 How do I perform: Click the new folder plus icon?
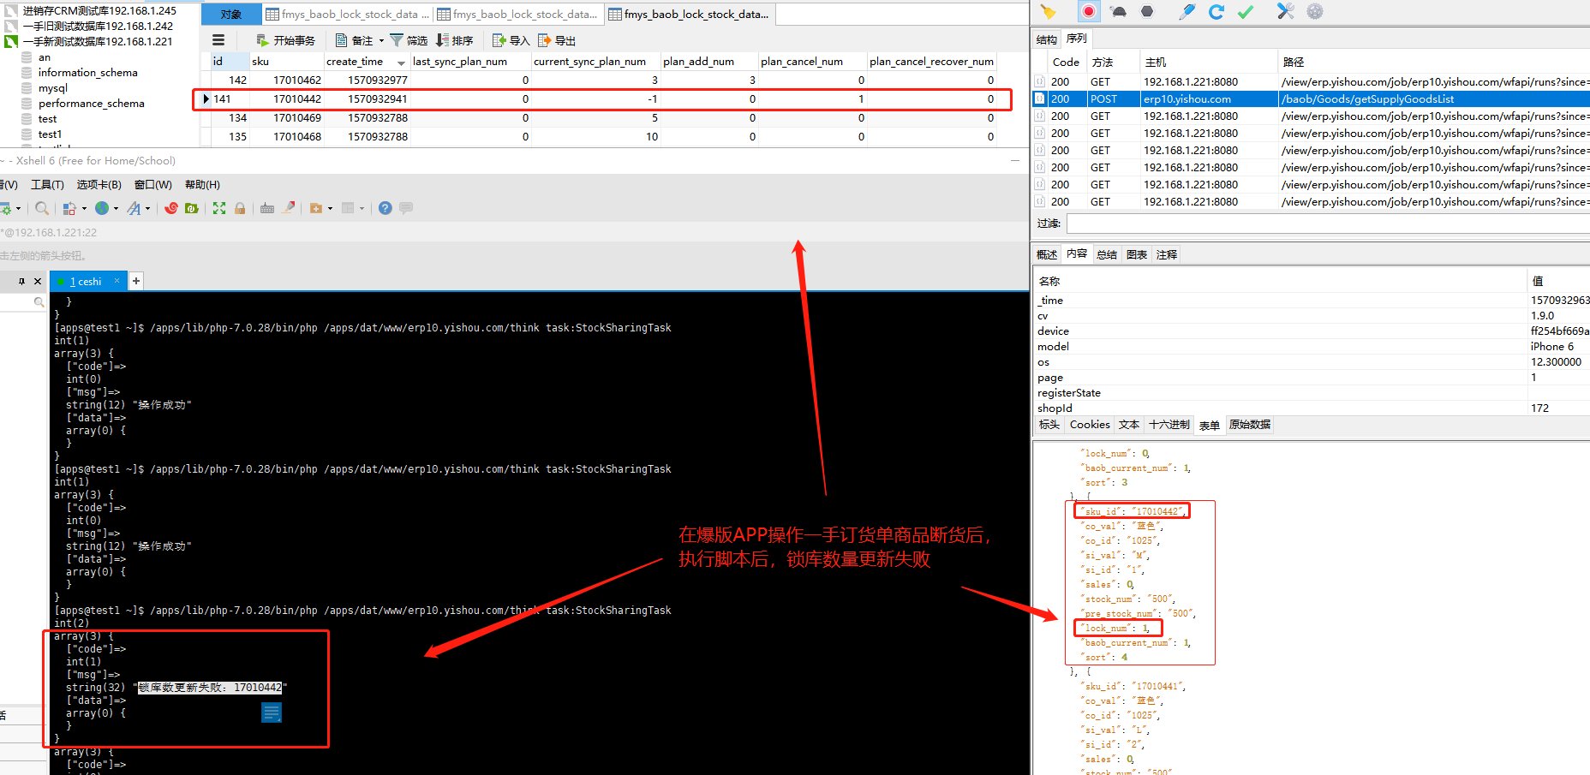(x=316, y=208)
